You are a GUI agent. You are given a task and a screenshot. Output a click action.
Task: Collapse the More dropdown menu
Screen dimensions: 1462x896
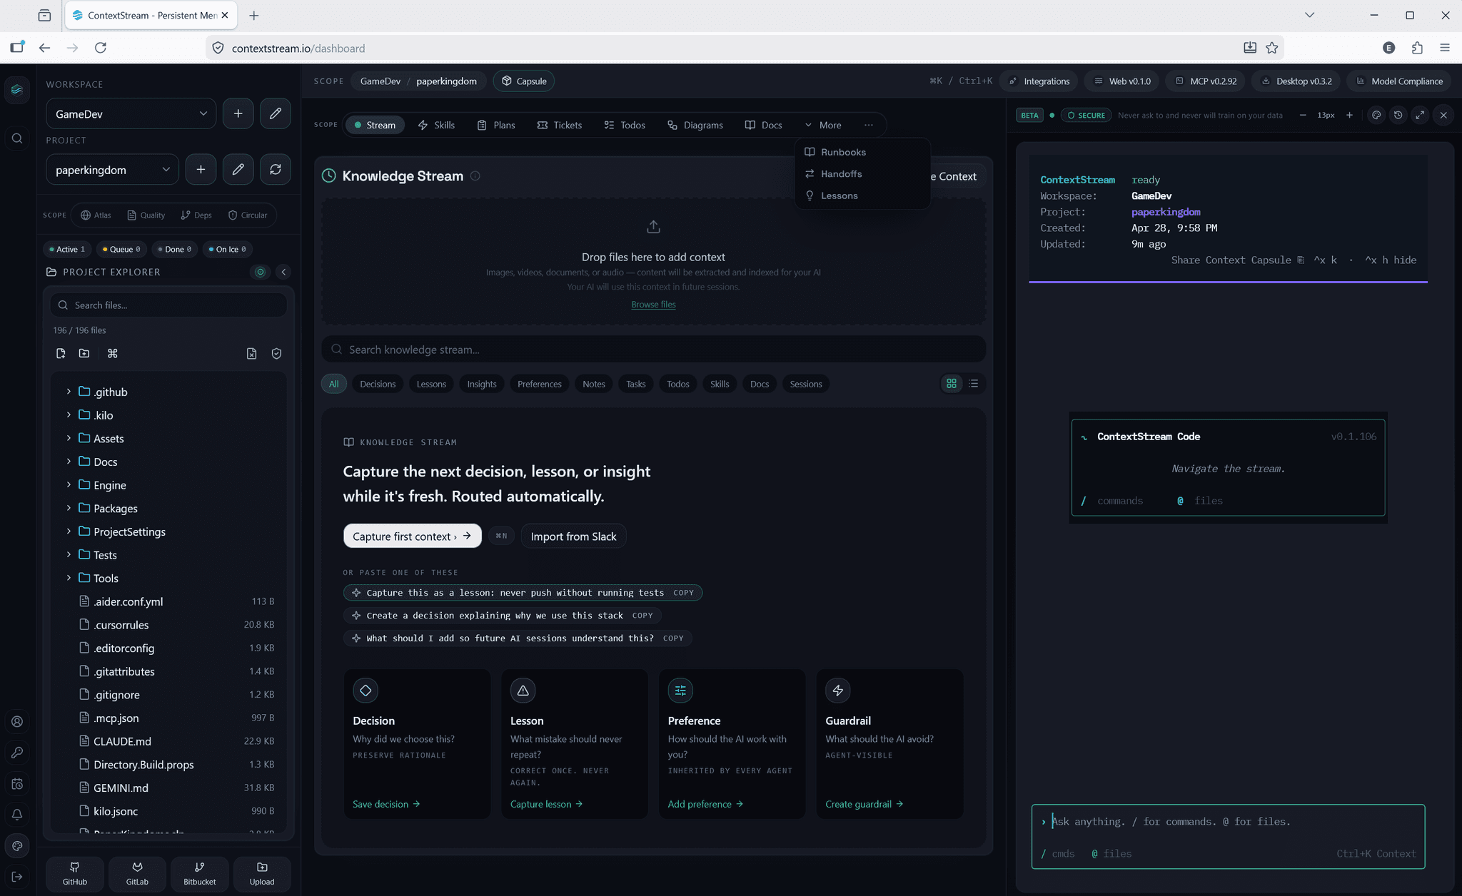tap(823, 125)
